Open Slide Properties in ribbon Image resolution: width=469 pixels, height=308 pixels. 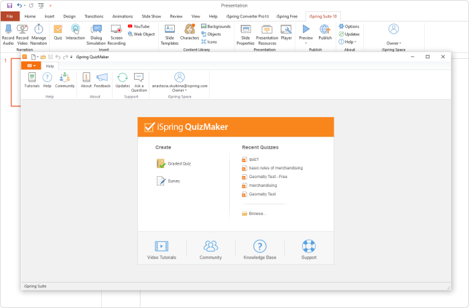coord(246,34)
